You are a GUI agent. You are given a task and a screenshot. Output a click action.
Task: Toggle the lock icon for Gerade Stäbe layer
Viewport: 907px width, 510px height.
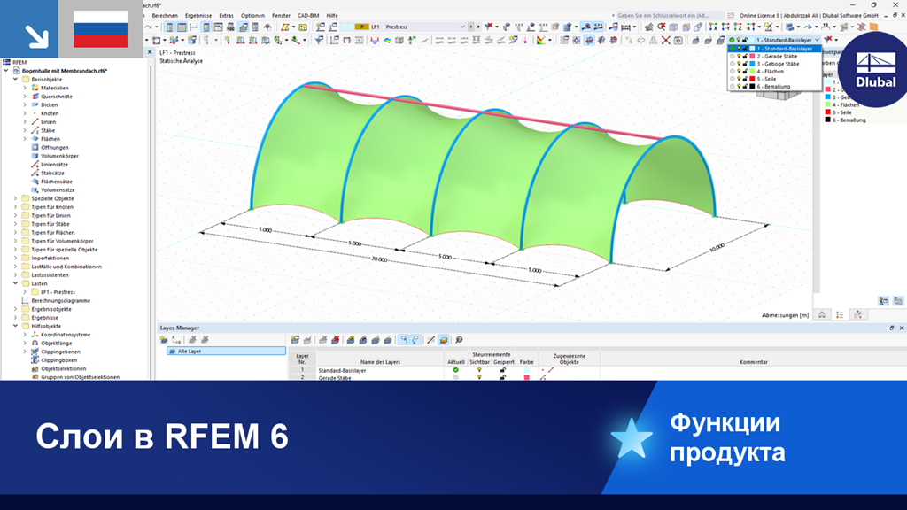502,378
